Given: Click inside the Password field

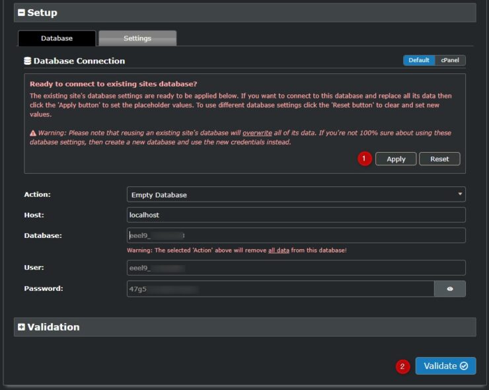Looking at the screenshot, I should (x=280, y=289).
